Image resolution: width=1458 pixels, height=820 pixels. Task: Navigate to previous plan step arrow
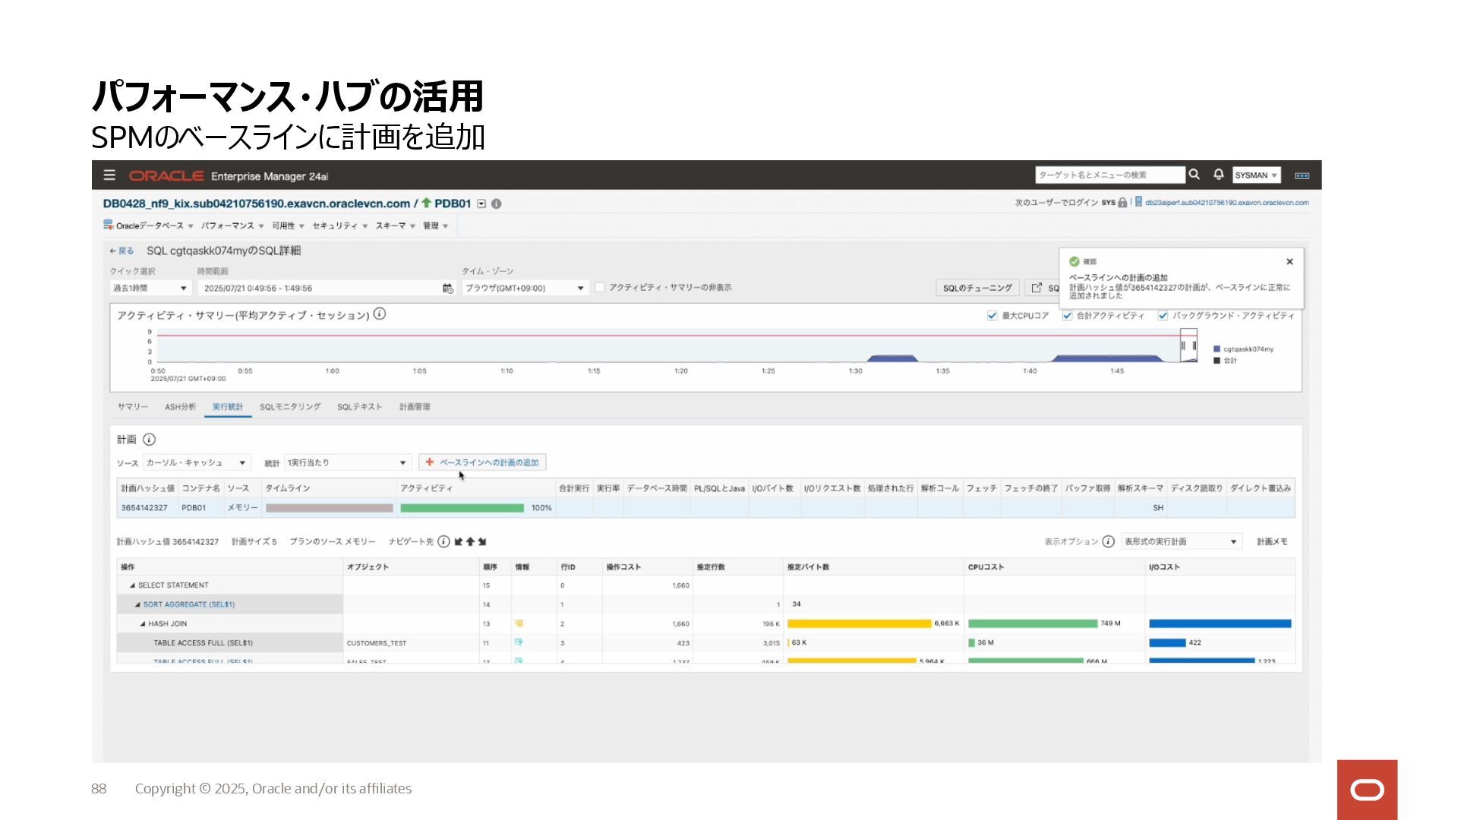coord(459,541)
